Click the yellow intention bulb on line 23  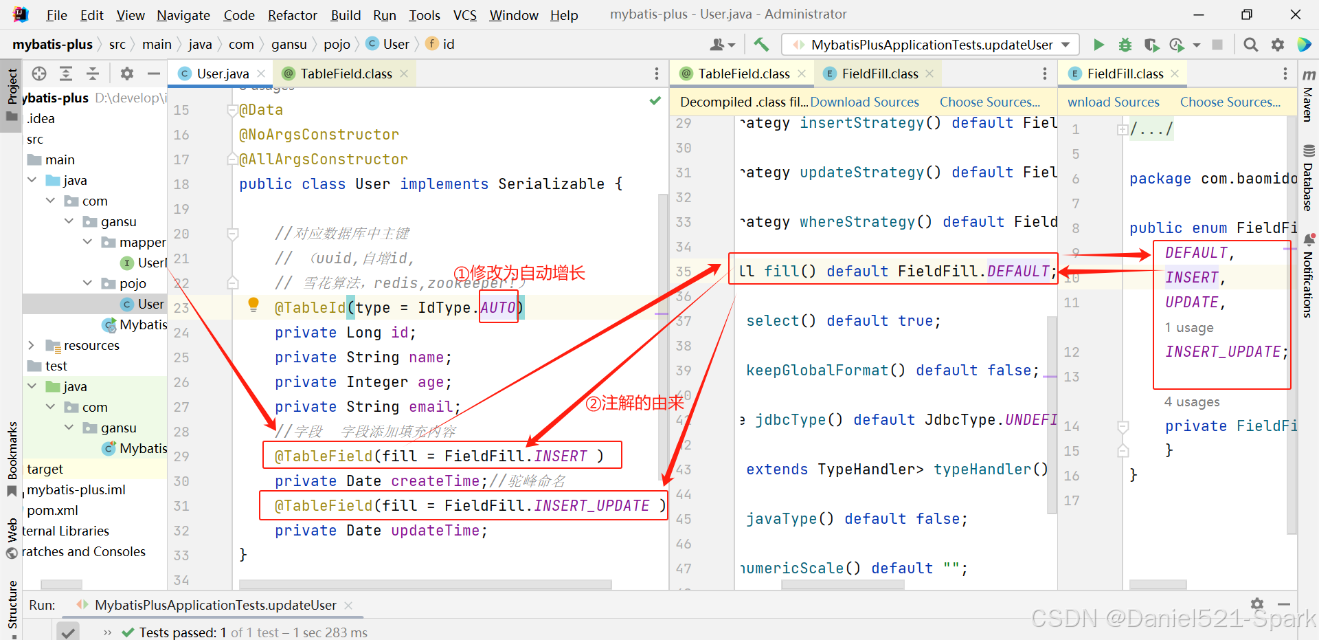tap(253, 305)
